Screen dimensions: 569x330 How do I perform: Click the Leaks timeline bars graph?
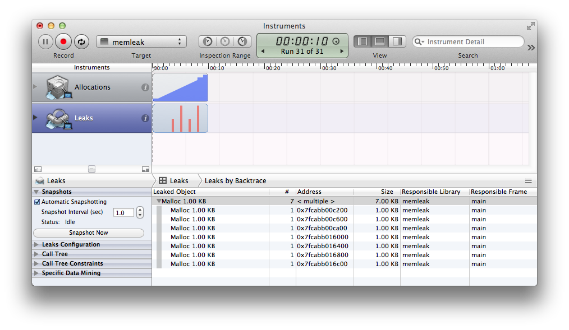180,118
